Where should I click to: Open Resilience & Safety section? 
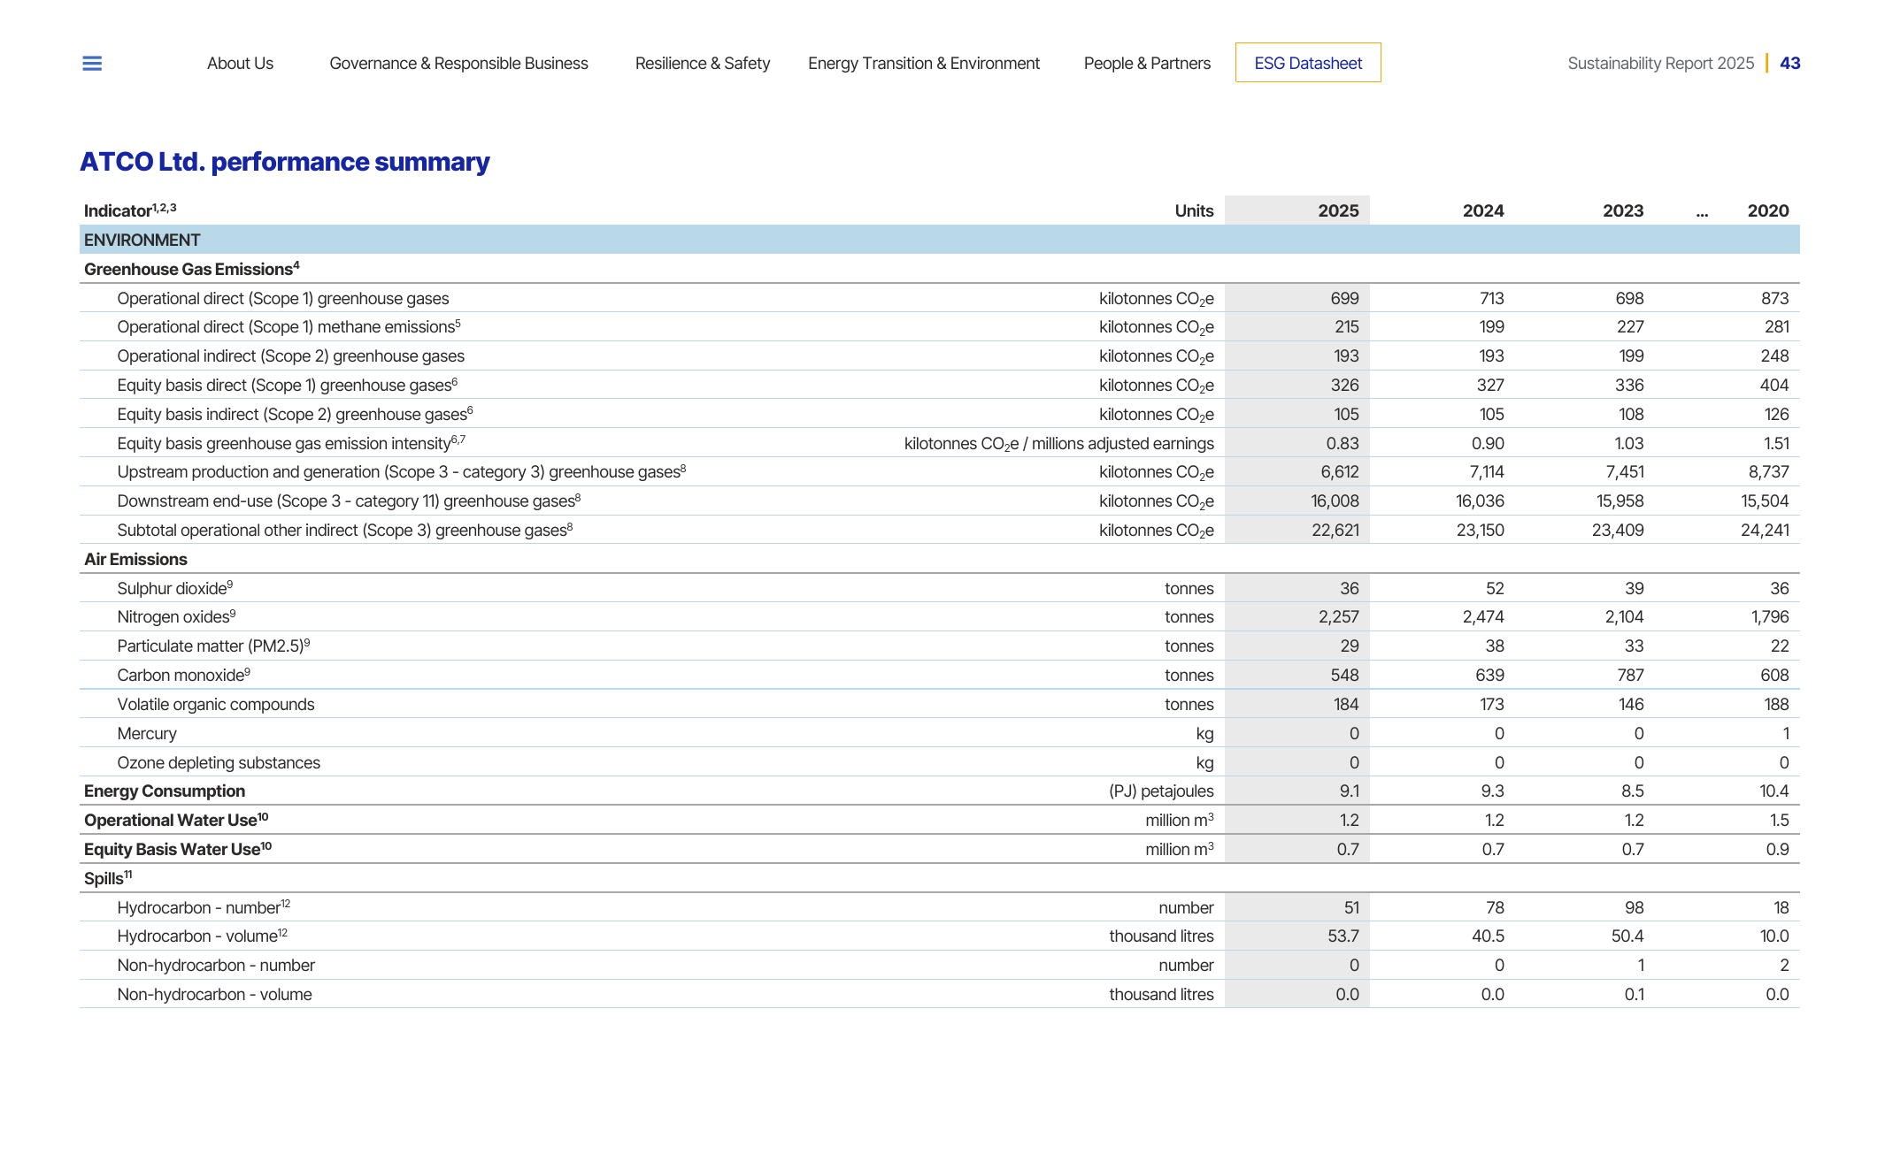[703, 64]
